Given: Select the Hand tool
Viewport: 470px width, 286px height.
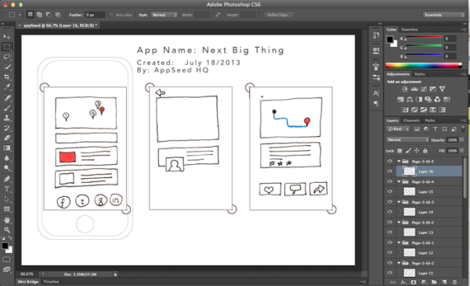Looking at the screenshot, I should 7,220.
